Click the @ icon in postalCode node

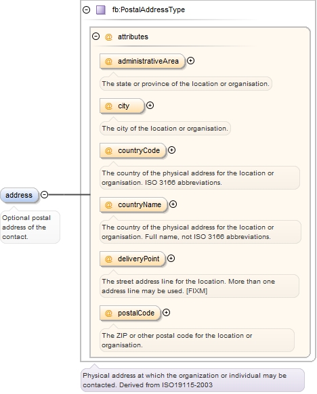pos(108,313)
